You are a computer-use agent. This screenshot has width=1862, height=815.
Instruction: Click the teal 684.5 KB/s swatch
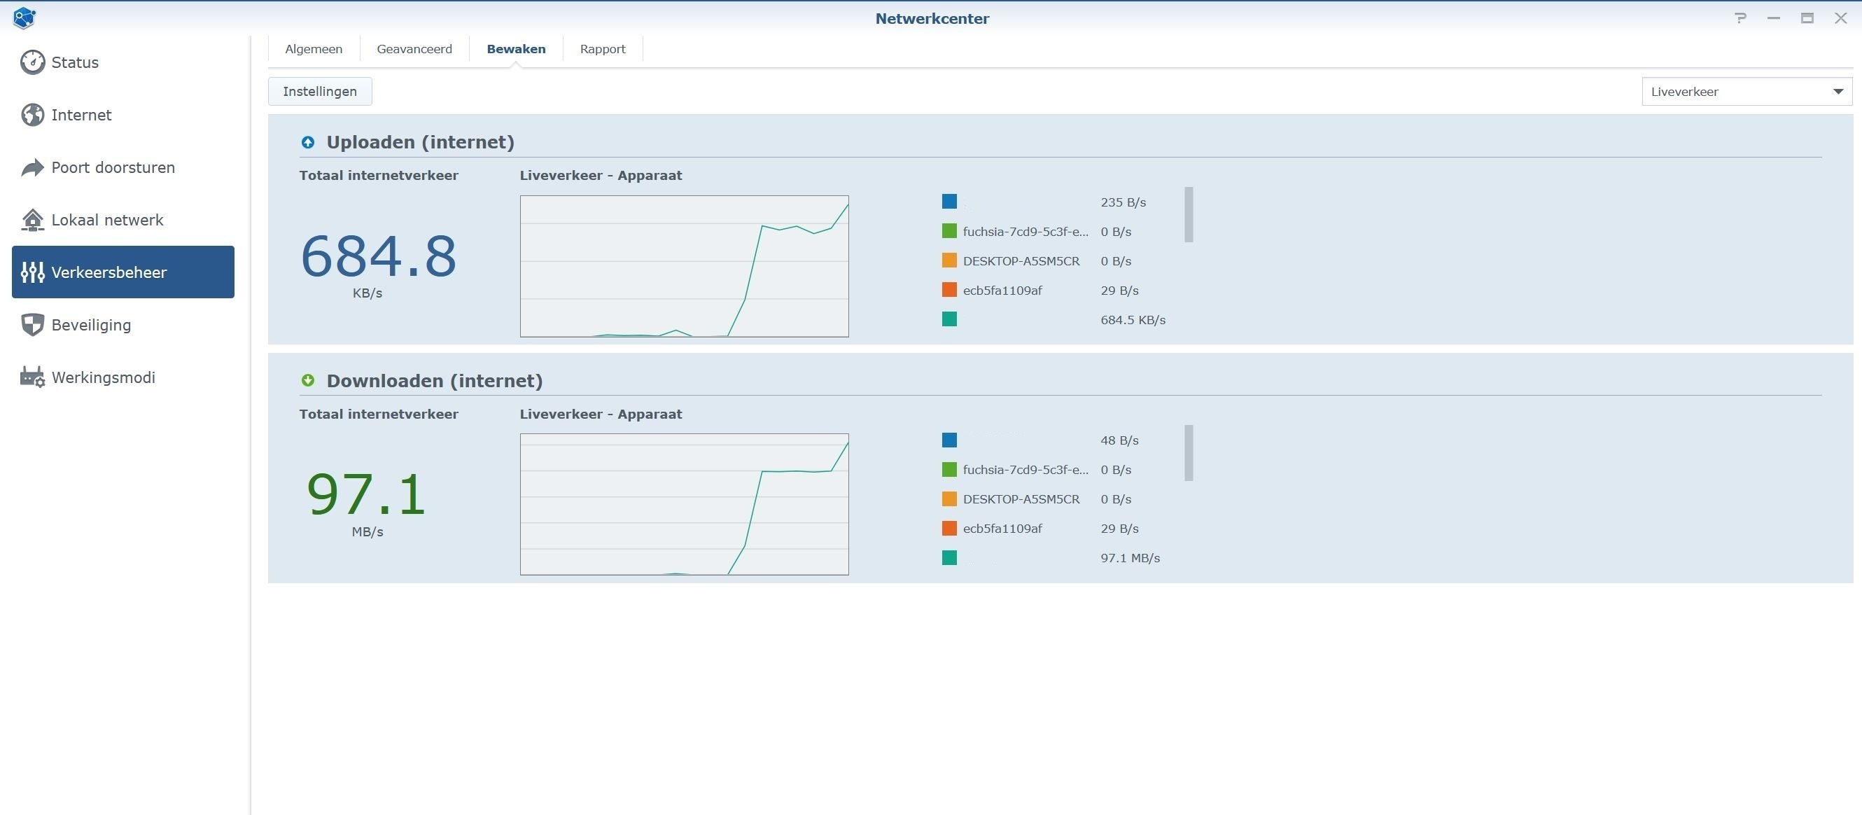tap(949, 319)
